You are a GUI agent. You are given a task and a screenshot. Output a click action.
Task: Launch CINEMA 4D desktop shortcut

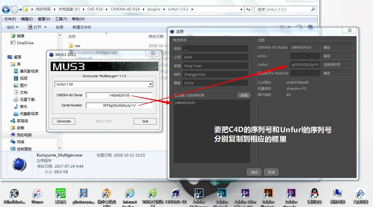(x=176, y=196)
